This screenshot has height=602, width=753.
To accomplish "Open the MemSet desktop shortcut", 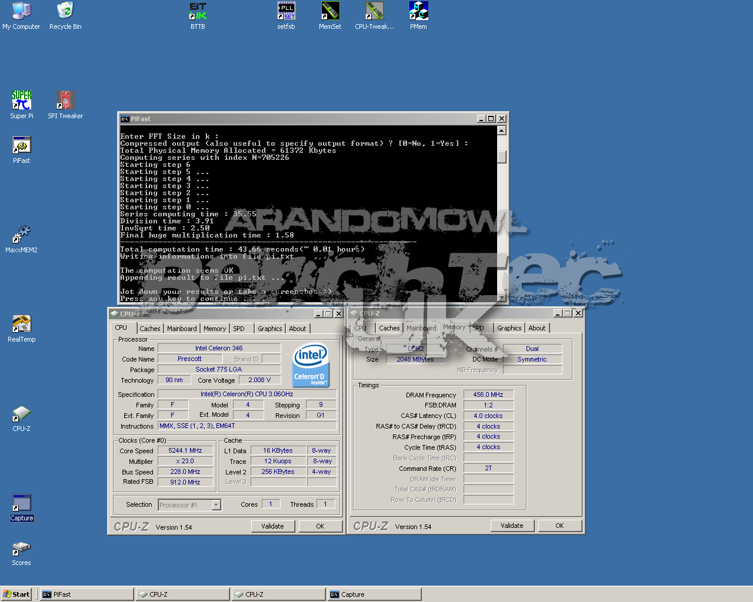I will click(x=330, y=16).
